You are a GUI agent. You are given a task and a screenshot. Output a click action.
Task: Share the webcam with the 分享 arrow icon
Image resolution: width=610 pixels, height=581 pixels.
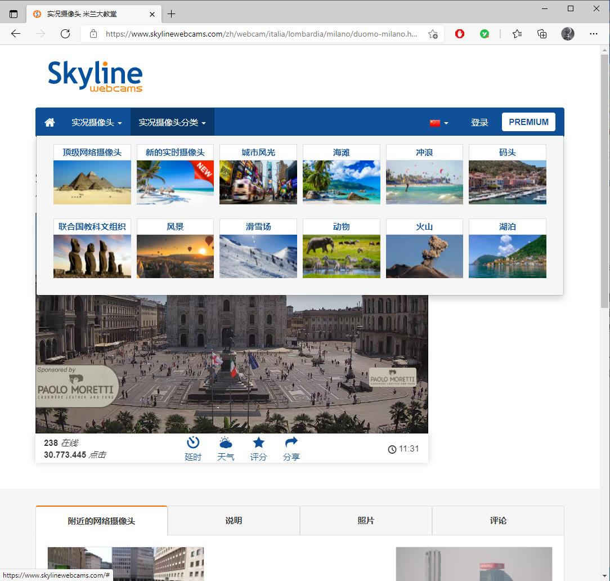tap(291, 448)
